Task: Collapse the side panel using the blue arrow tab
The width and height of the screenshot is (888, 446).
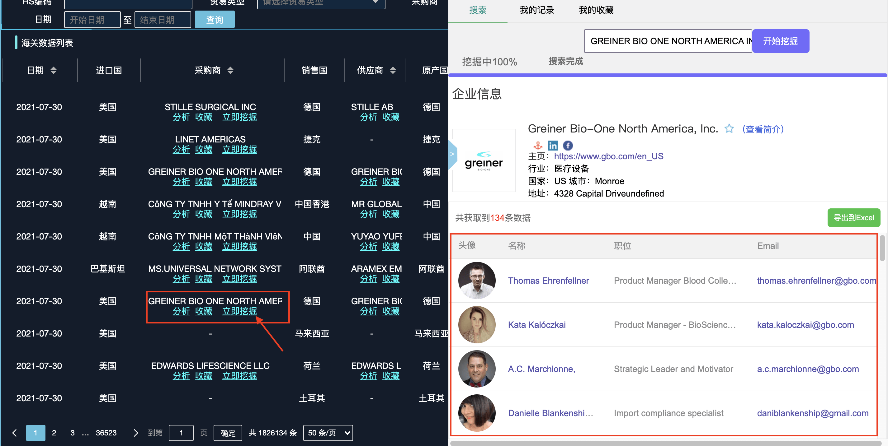Action: [x=453, y=154]
